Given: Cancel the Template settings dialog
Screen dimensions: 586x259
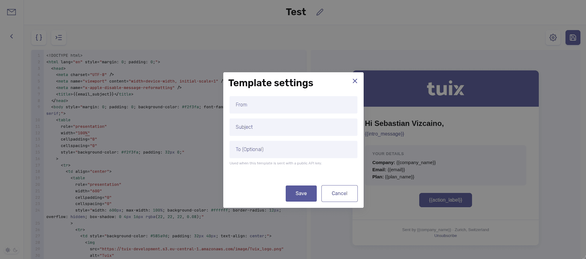Looking at the screenshot, I should click(x=339, y=194).
